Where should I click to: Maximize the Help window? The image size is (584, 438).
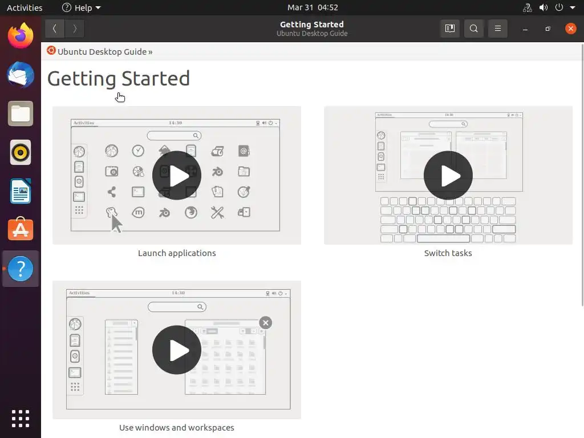[547, 29]
